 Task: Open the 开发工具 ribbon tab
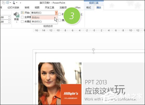click(x=49, y=8)
